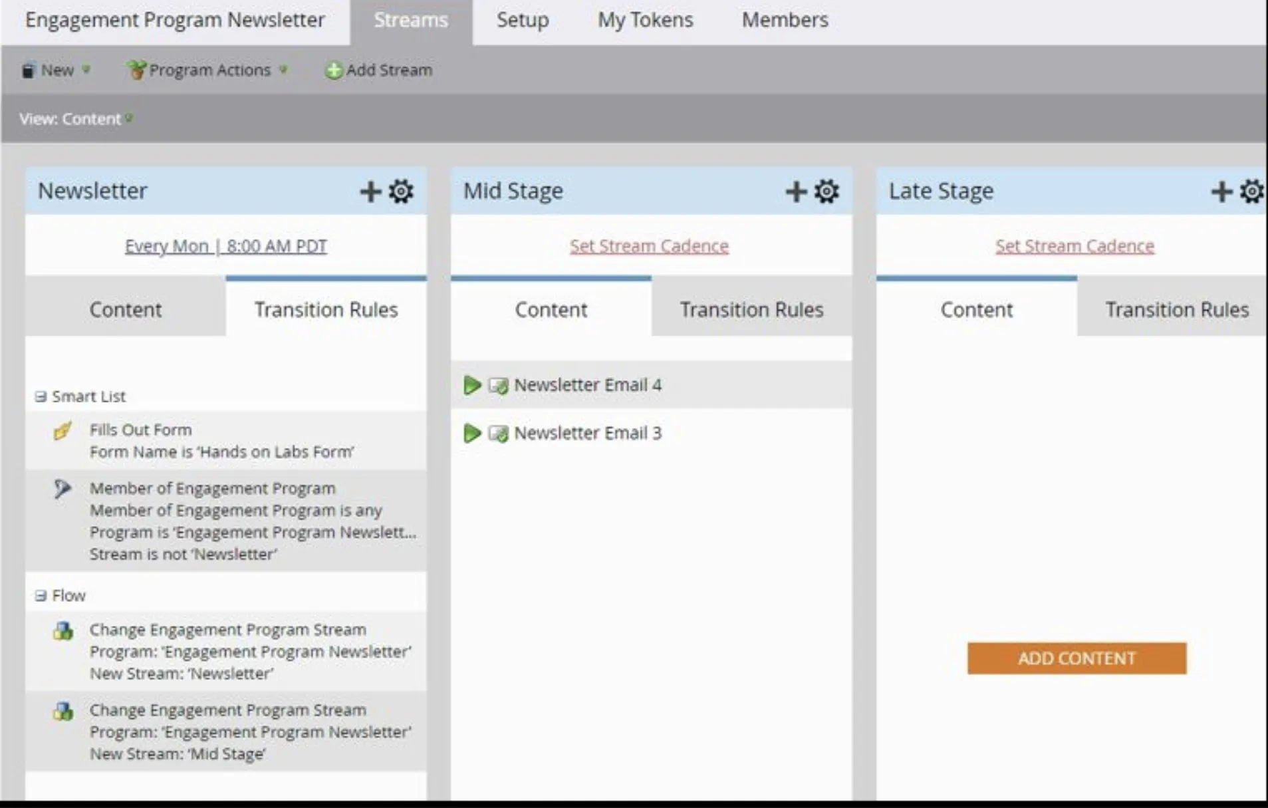Collapse the Smart List section
Screen dimensions: 1268x808
pos(41,396)
